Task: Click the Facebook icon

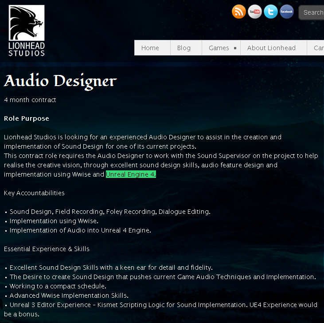Action: tap(287, 12)
